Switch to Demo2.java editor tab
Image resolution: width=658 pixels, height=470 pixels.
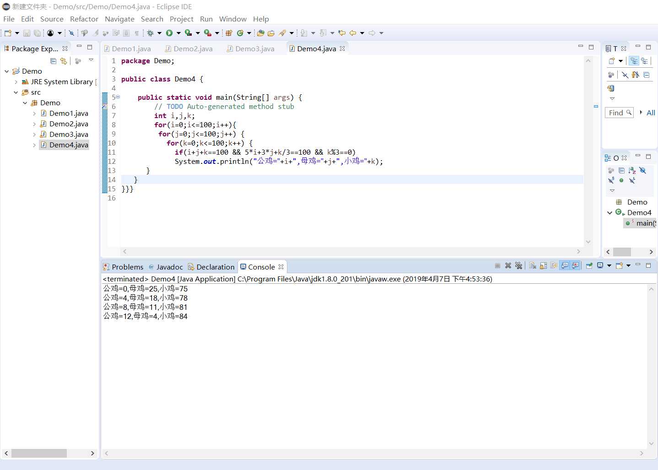coord(189,49)
